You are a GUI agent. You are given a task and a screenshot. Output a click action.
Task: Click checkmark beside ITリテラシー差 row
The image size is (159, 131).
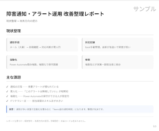click(x=7, y=101)
